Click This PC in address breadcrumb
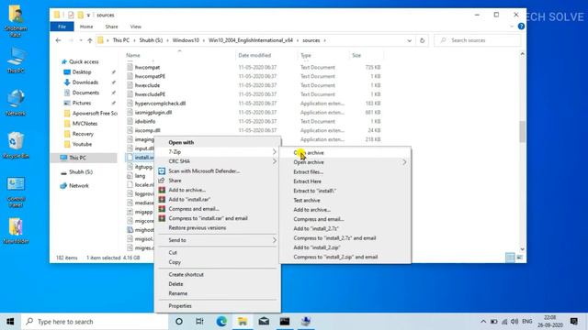 click(x=120, y=40)
